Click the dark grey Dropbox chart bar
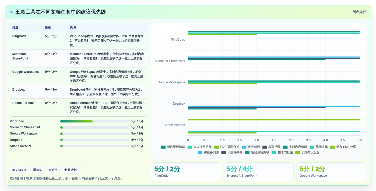This screenshot has height=191, width=376. [x=257, y=107]
